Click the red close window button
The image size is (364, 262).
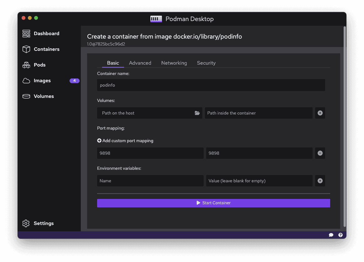point(23,18)
